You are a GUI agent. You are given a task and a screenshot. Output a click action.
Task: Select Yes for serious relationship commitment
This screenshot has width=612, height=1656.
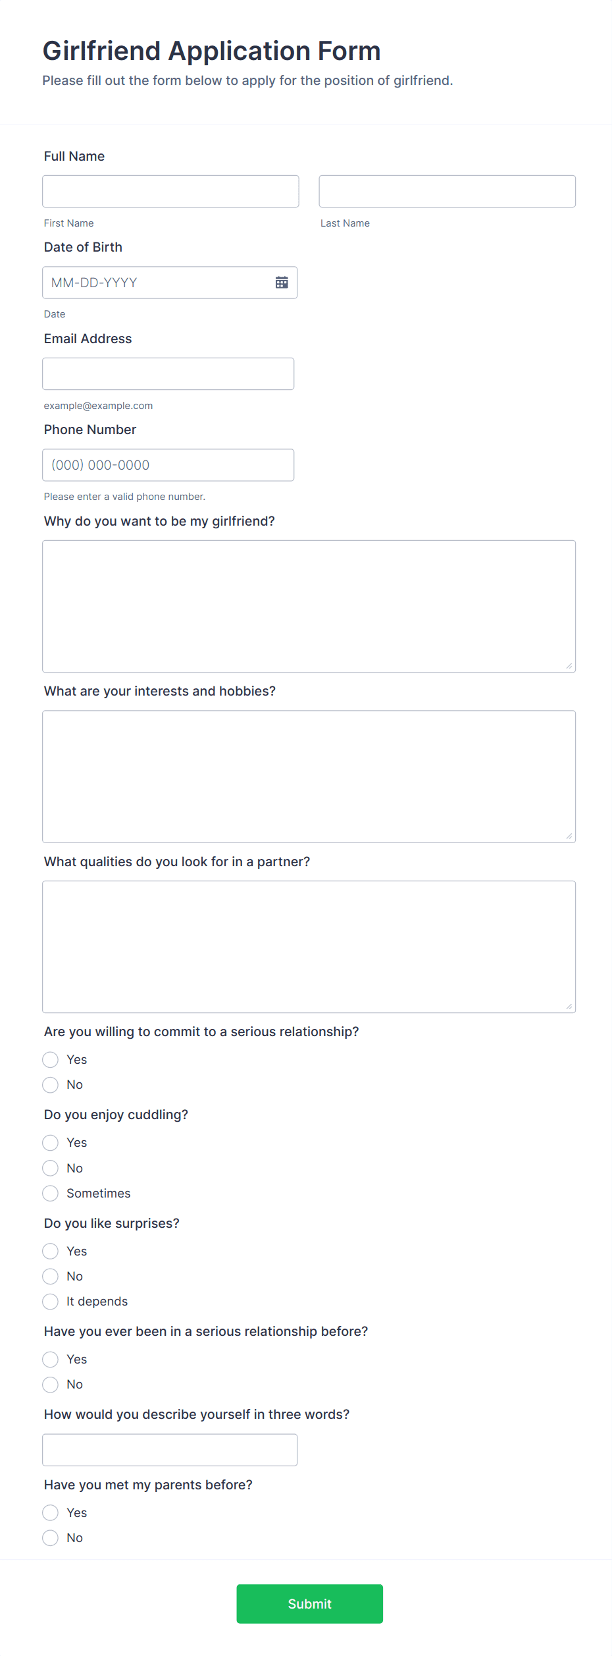tap(50, 1059)
